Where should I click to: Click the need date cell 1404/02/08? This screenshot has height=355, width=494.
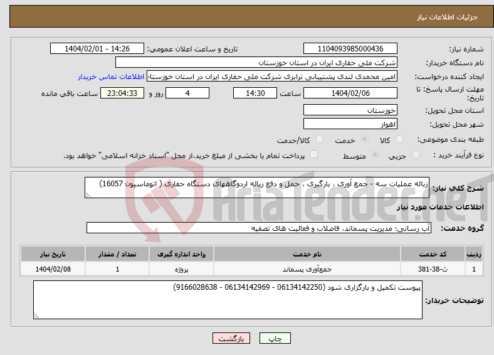[x=53, y=269]
